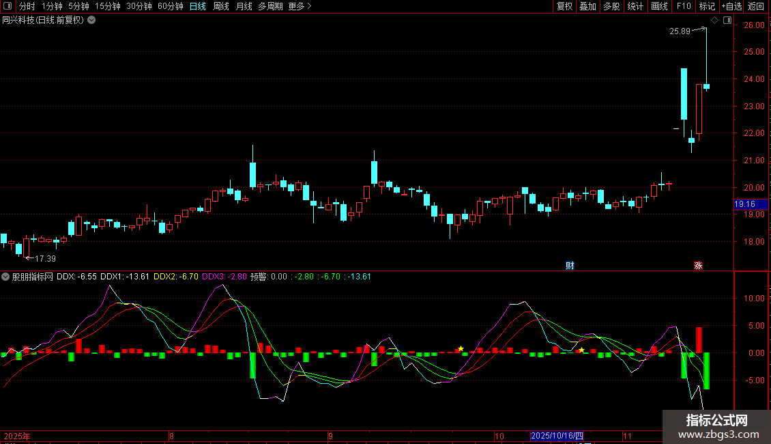Click 返回 to go back
This screenshot has height=444, width=771.
coord(756,6)
